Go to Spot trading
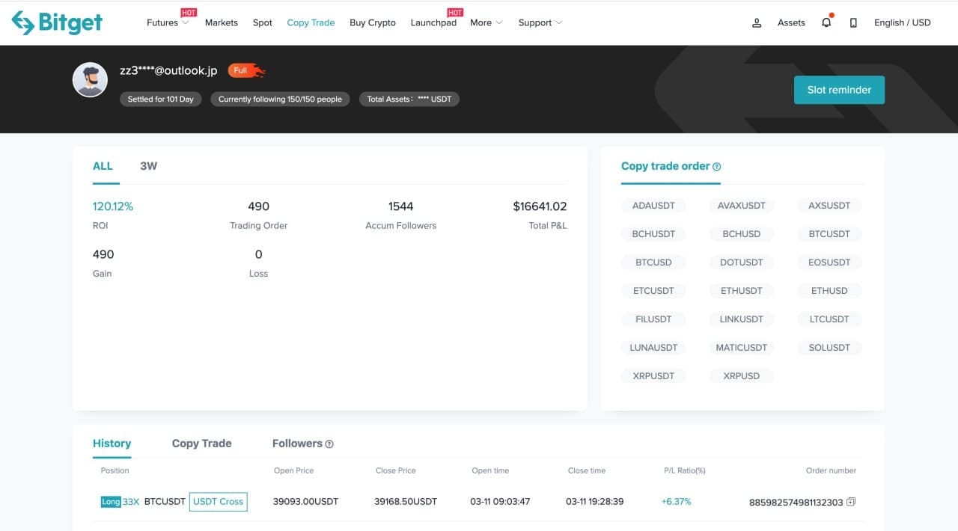The image size is (958, 531). click(263, 22)
